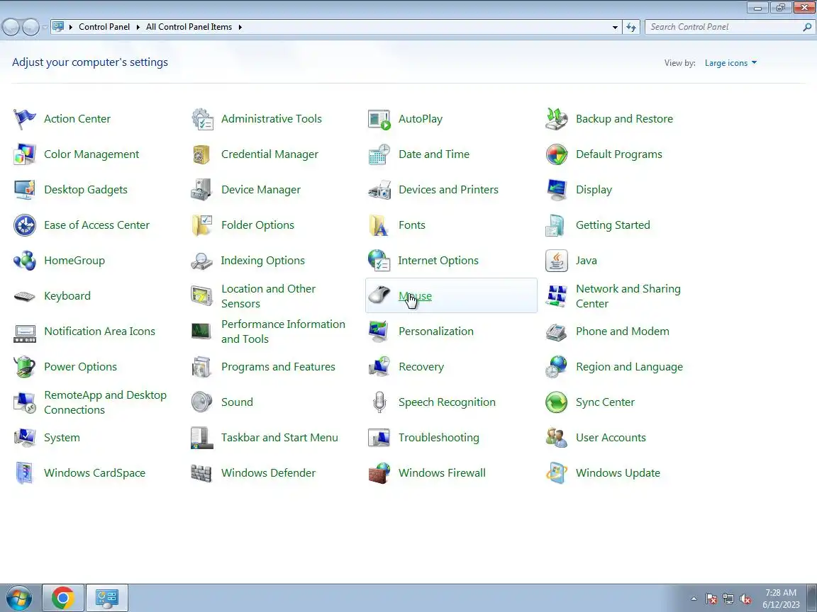This screenshot has height=612, width=817.
Task: Click the Windows Firewall brick wall icon
Action: pos(379,473)
